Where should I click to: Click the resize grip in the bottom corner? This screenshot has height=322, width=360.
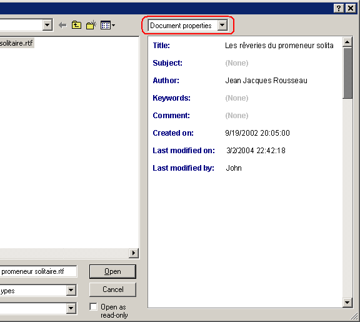354,316
